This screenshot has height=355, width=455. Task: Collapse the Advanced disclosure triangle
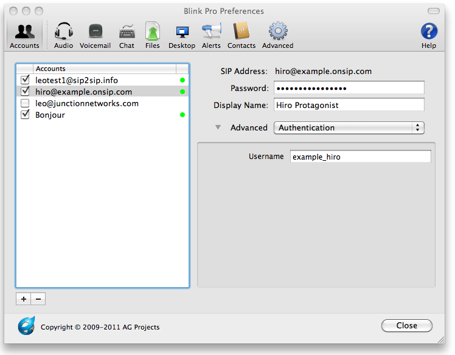click(x=218, y=127)
